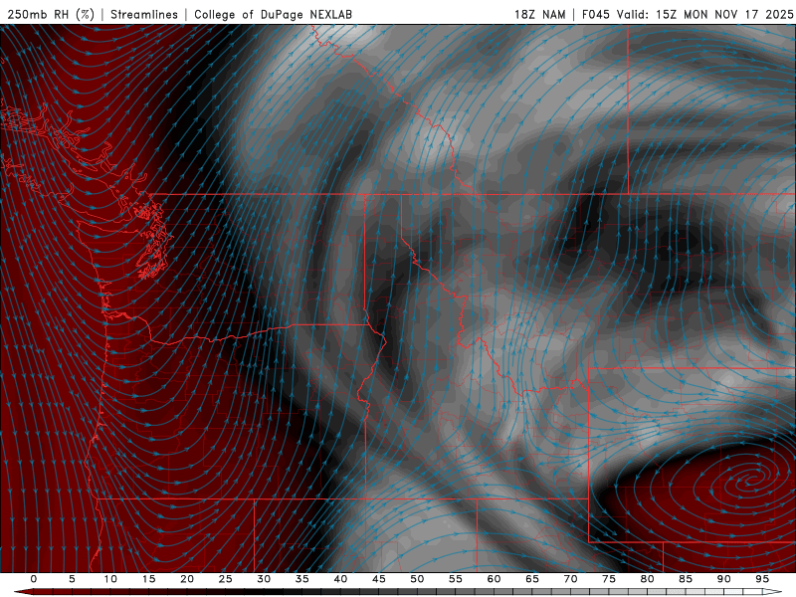Click the colorbar label "75"
This screenshot has height=597, width=796.
click(x=609, y=579)
